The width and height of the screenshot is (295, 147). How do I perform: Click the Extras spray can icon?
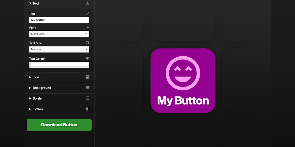88,109
